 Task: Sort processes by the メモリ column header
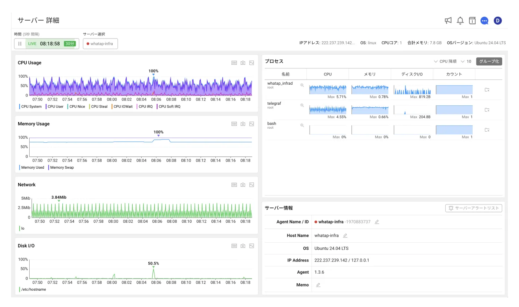click(370, 74)
